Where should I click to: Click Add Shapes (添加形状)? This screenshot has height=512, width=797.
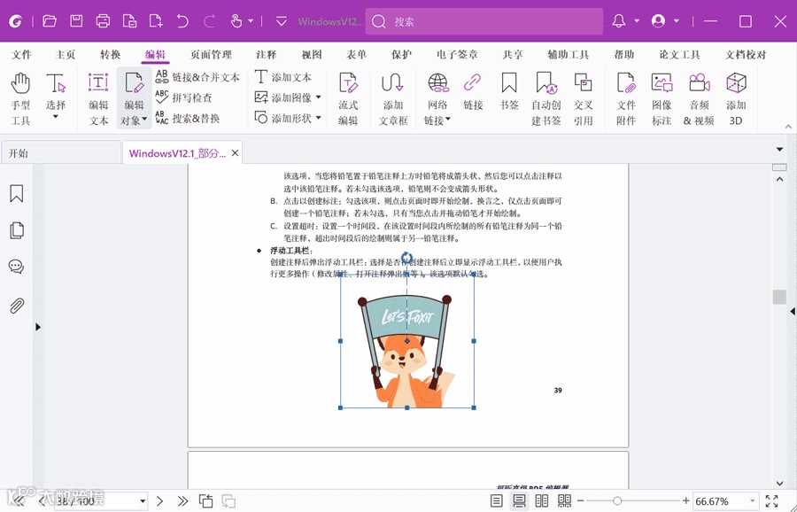(283, 118)
